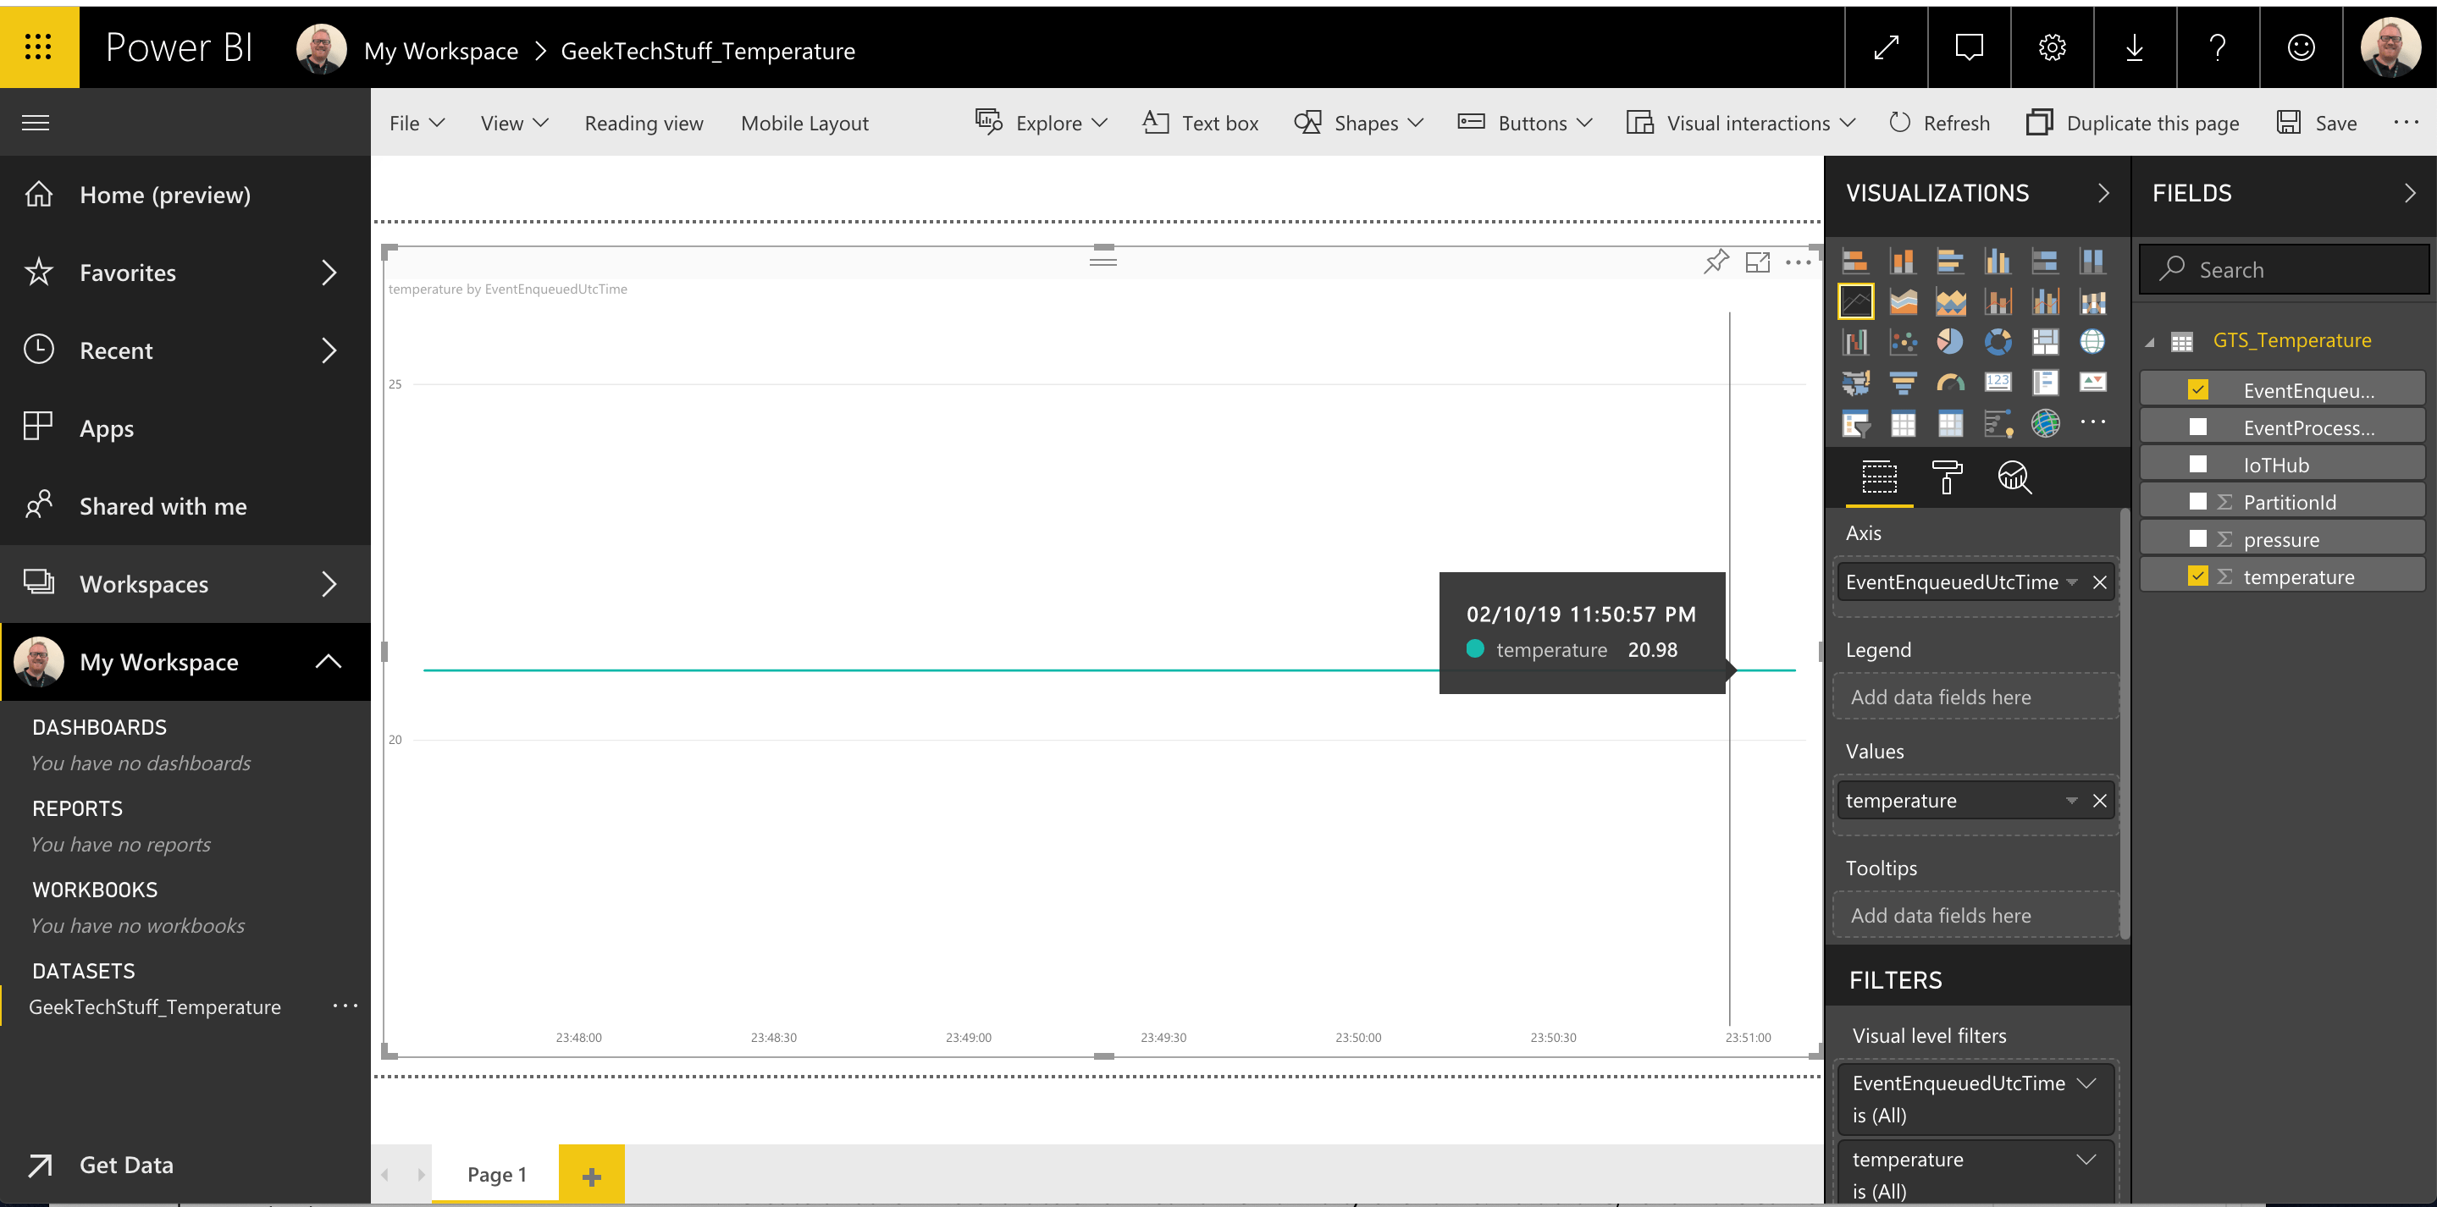The image size is (2437, 1207).
Task: Open the Analytics pane
Action: (2014, 477)
